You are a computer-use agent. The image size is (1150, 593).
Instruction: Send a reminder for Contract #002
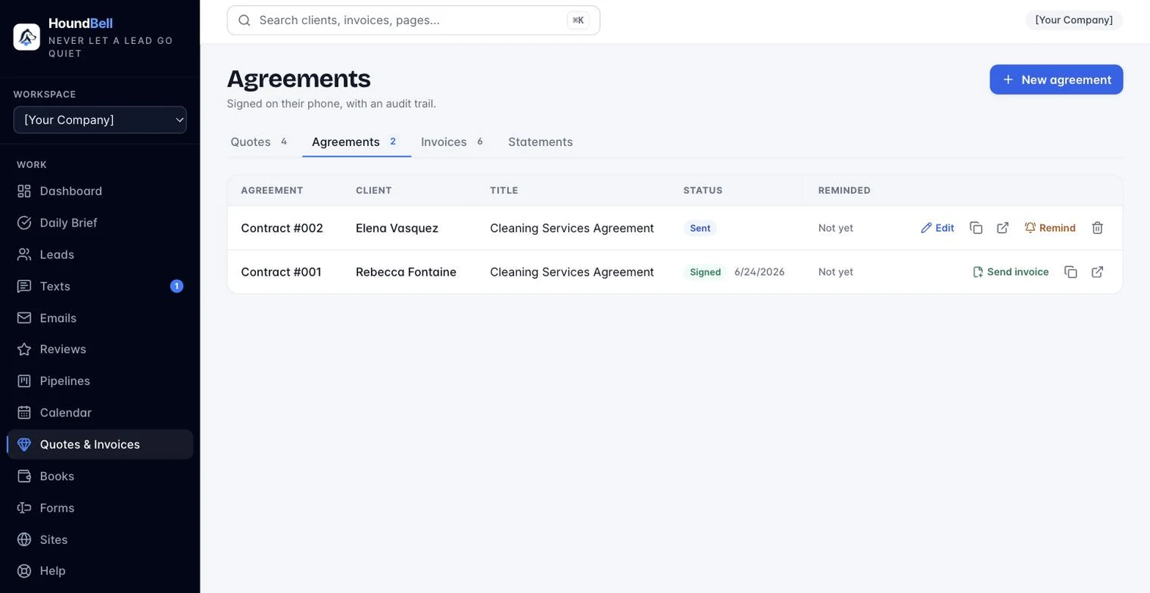1050,228
